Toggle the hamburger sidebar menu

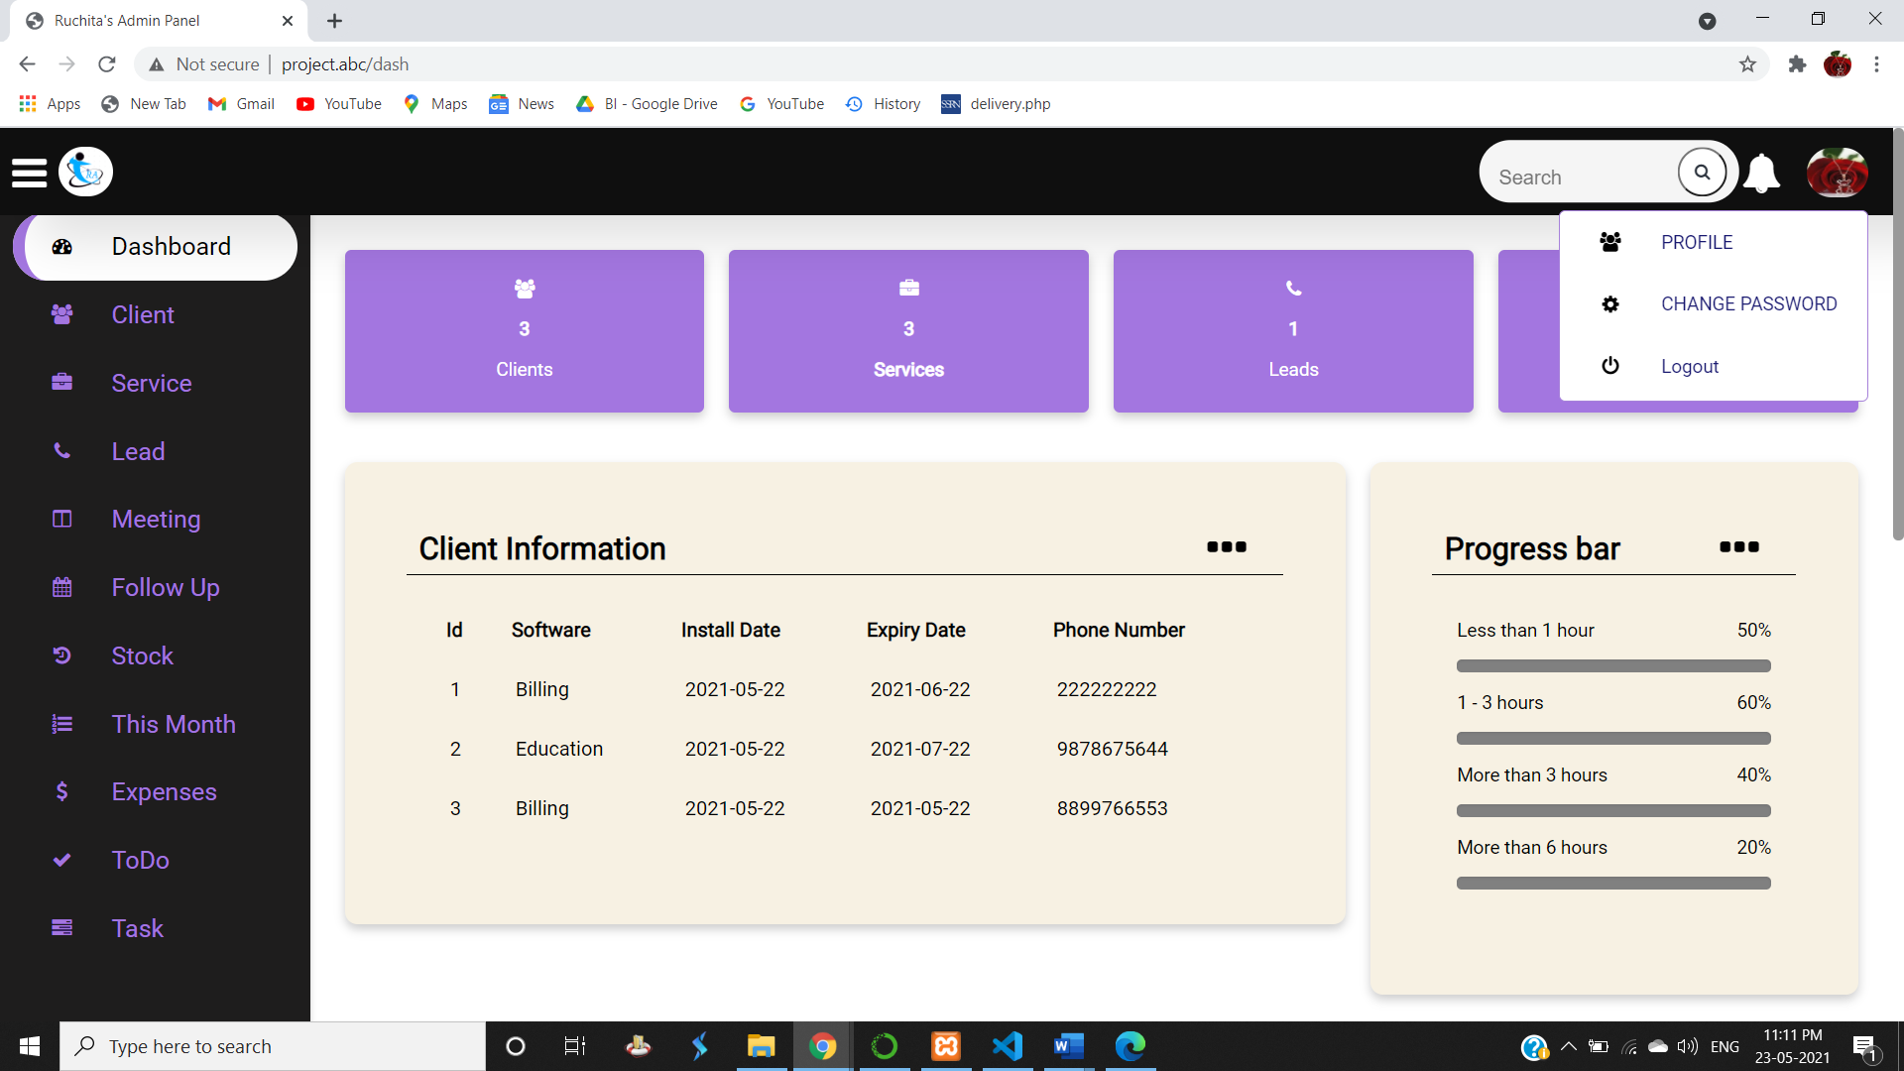pos(30,173)
